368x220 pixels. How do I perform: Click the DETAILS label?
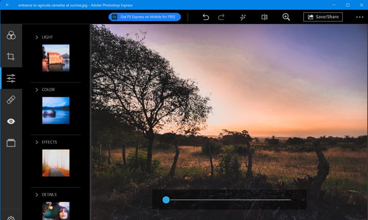point(49,194)
